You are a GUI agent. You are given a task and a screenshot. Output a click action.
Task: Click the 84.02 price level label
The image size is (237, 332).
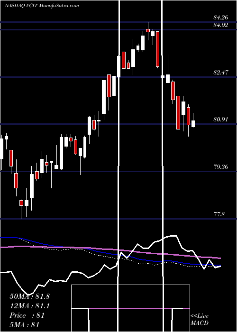pos(221,25)
